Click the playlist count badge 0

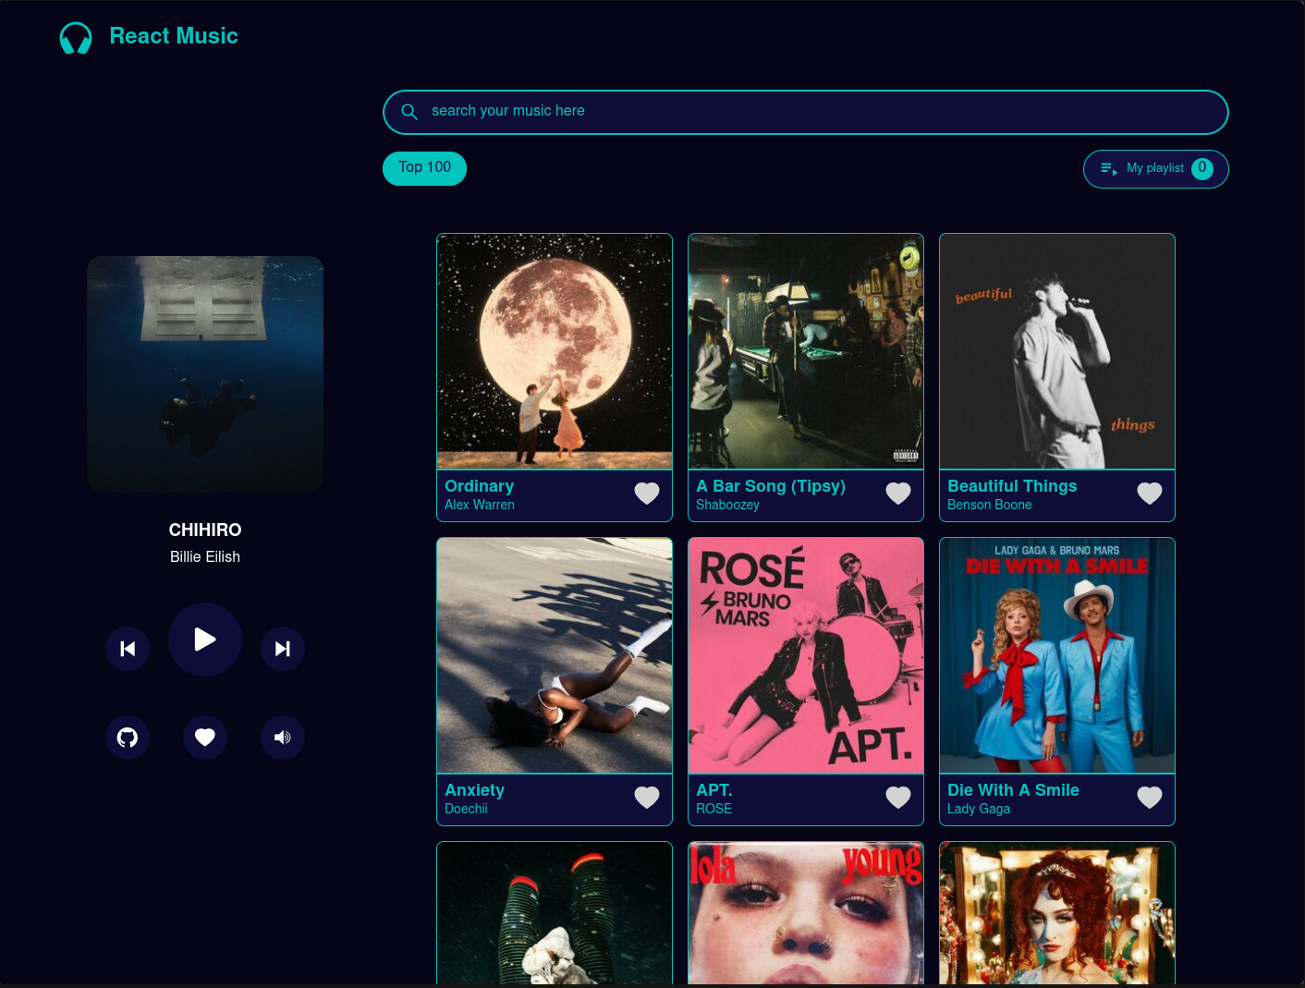click(1202, 168)
